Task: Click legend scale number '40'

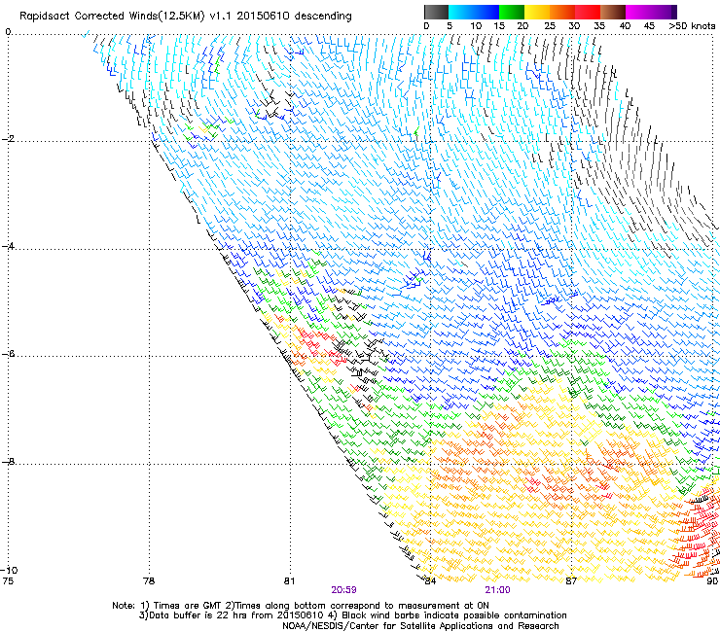Action: (x=625, y=26)
